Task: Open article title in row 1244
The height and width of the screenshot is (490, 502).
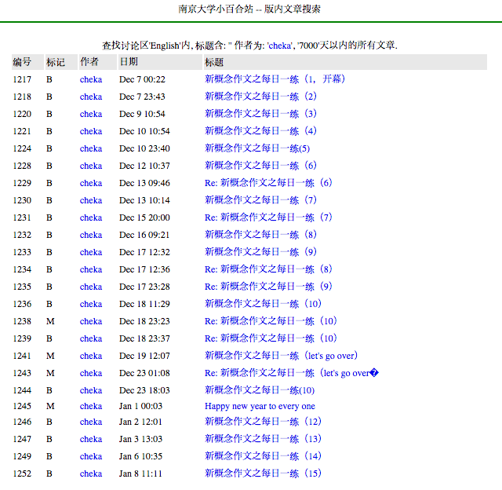Action: click(x=260, y=390)
